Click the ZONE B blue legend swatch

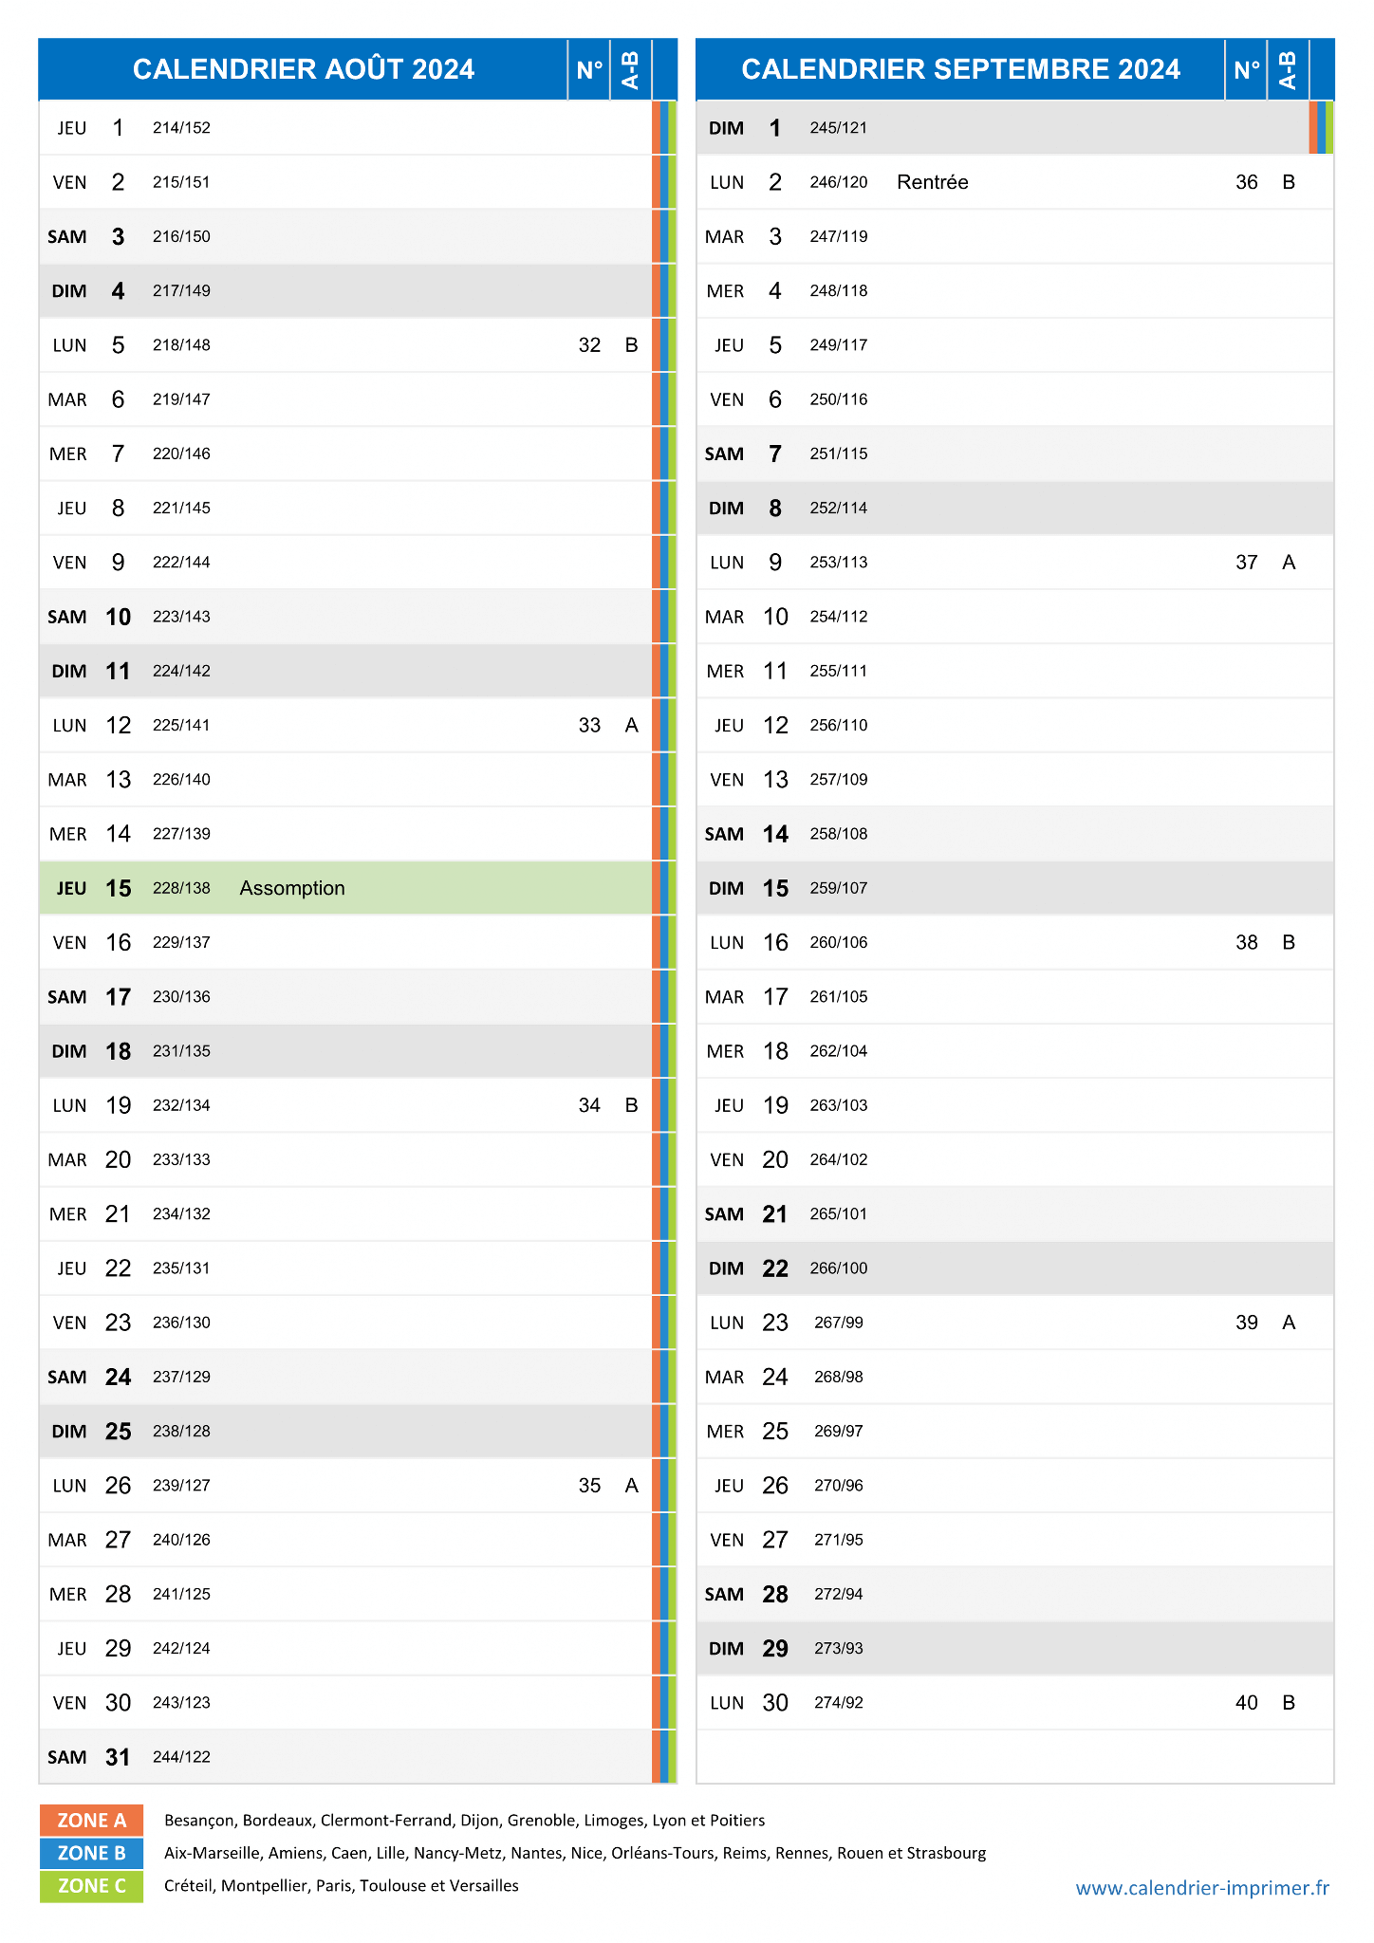[x=91, y=1853]
